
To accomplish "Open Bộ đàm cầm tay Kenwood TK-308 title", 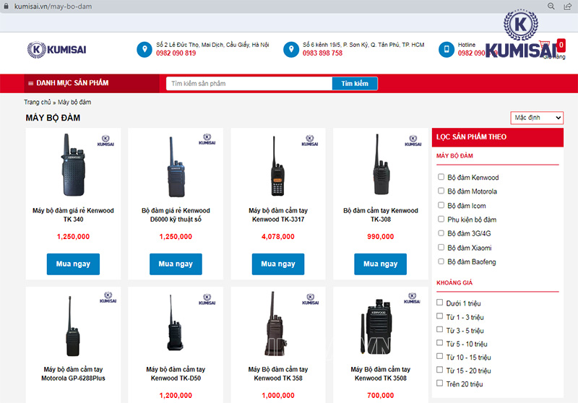I will [381, 214].
